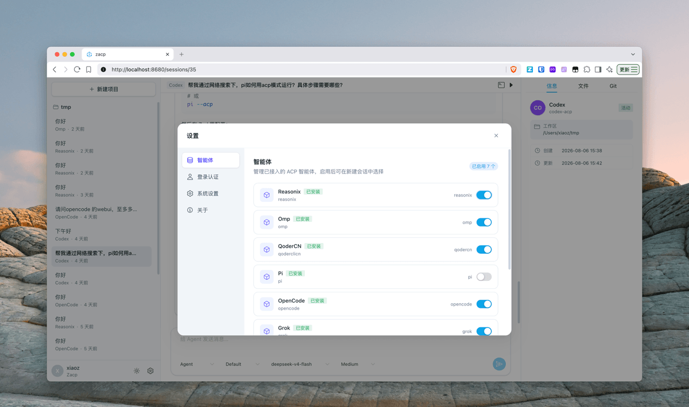Open settings via sidebar gear icon
Screen dimensions: 689x407
(x=150, y=371)
